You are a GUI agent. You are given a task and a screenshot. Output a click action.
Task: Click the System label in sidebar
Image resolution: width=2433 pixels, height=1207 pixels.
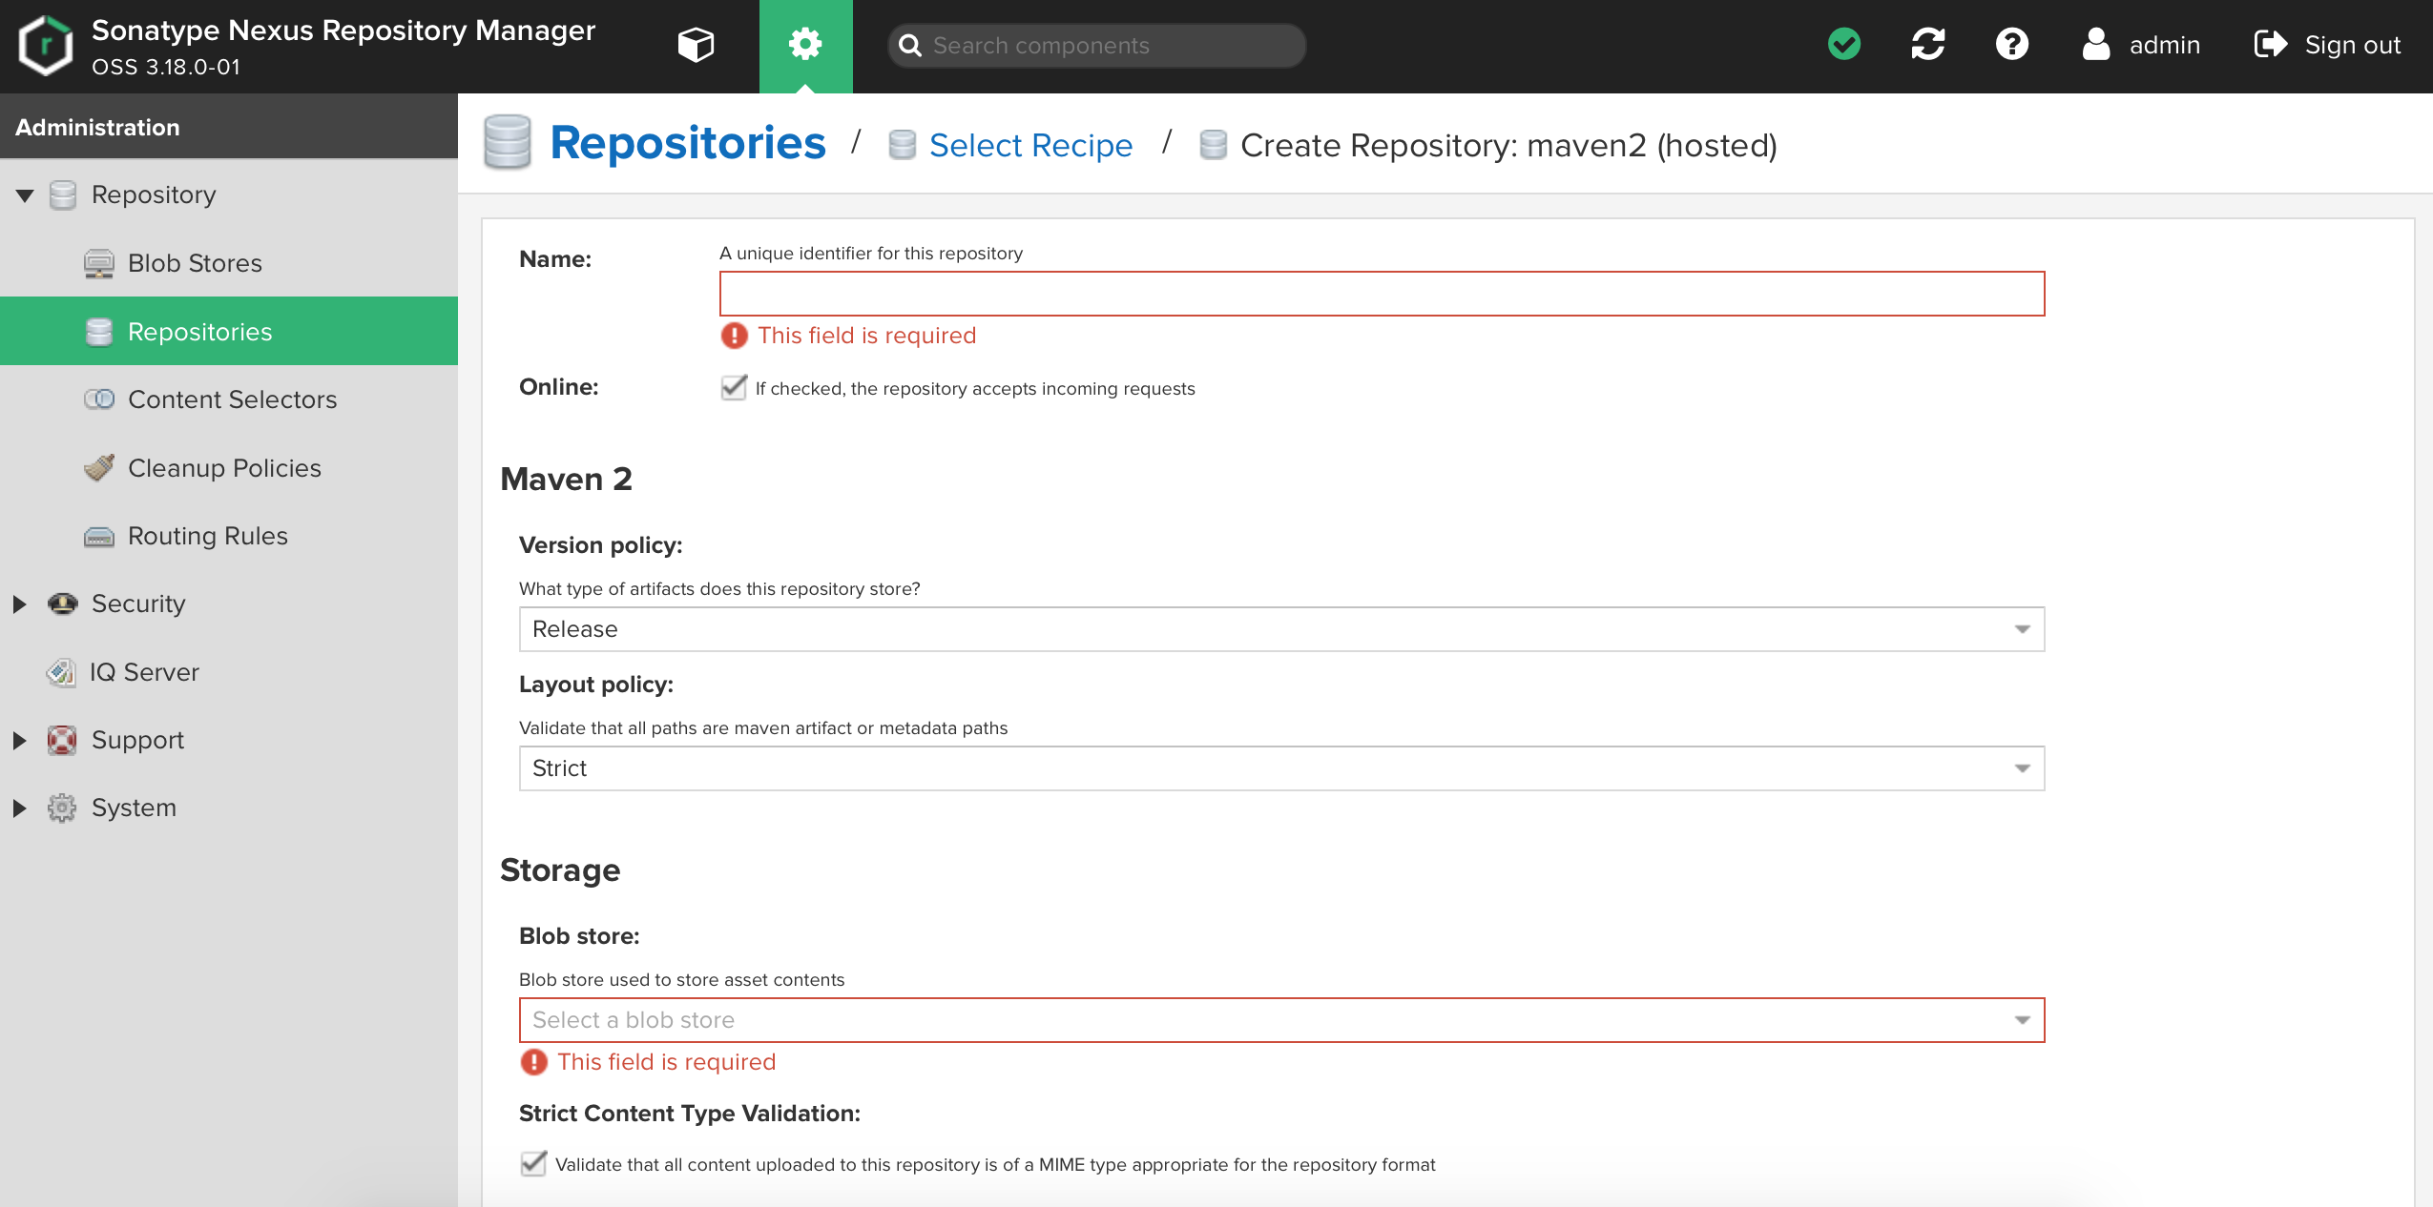tap(134, 808)
